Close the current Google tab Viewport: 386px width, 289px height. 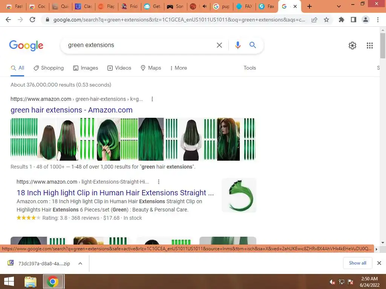coord(295,6)
